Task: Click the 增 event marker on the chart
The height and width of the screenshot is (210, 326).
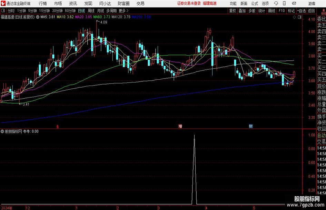Action: (x=180, y=126)
